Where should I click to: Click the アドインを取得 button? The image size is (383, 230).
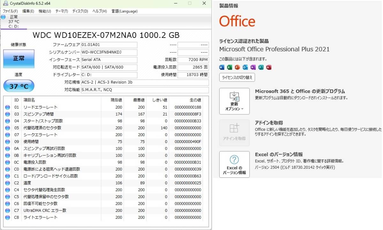(235, 133)
